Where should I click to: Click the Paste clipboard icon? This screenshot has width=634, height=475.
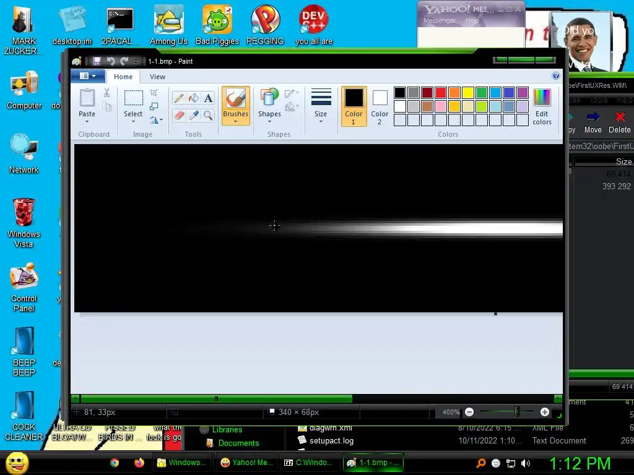point(87,98)
